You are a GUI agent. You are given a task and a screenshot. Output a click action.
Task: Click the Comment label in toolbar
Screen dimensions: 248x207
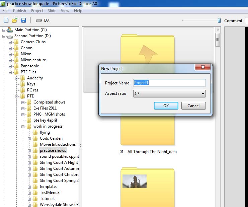coord(233,20)
